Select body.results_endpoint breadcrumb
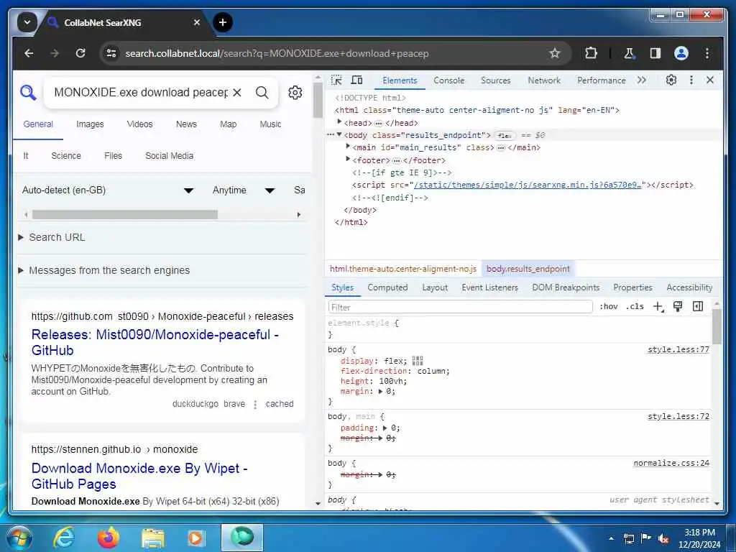Viewport: 736px width, 552px height. (528, 269)
